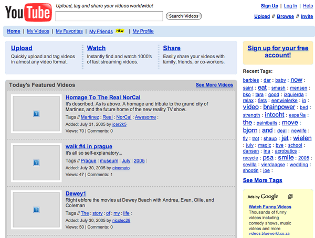Click the Ads by Google info icon

point(290,196)
